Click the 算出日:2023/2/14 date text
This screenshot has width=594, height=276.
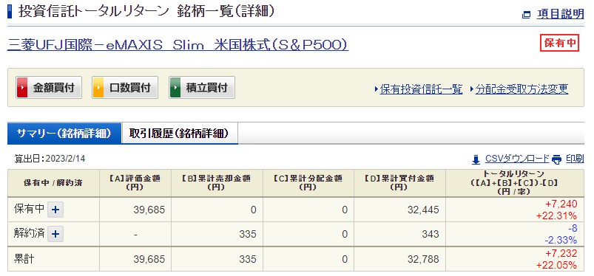click(50, 159)
